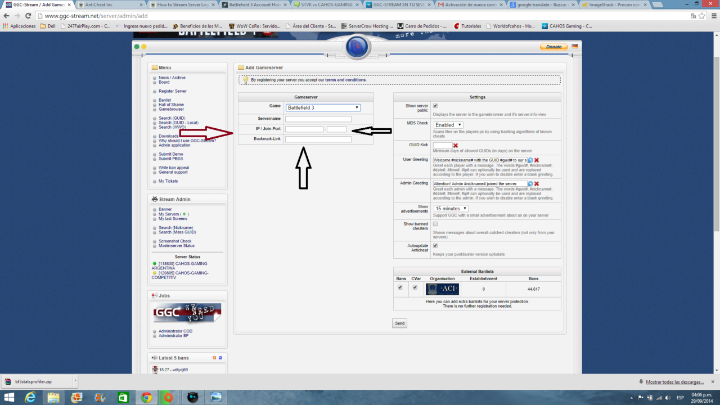Open the terms and conditions link
This screenshot has width=720, height=405.
(x=345, y=80)
